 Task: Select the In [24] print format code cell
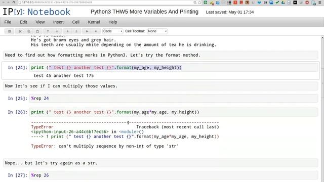(173, 67)
